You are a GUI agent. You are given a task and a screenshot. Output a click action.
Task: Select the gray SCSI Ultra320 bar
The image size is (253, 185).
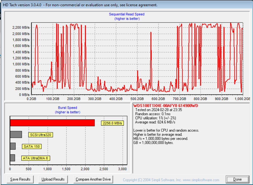[x=16, y=134]
